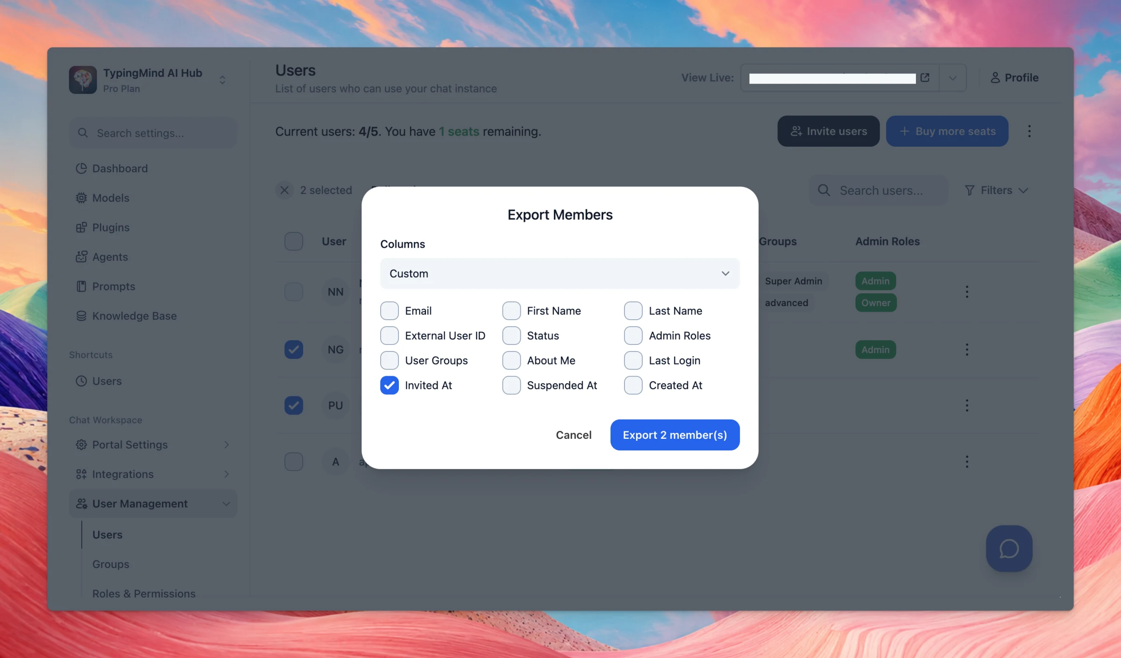This screenshot has height=658, width=1121.
Task: Tick the Status column checkbox
Action: click(511, 336)
